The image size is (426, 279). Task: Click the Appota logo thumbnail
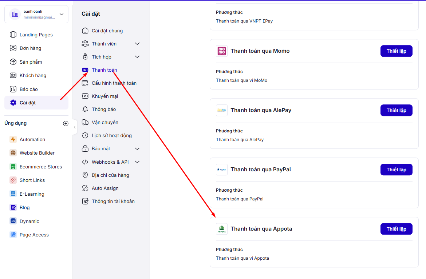(221, 229)
